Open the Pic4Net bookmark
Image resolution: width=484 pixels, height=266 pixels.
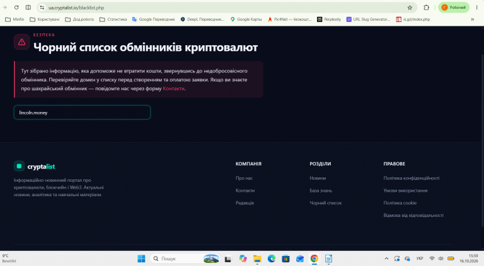click(289, 19)
